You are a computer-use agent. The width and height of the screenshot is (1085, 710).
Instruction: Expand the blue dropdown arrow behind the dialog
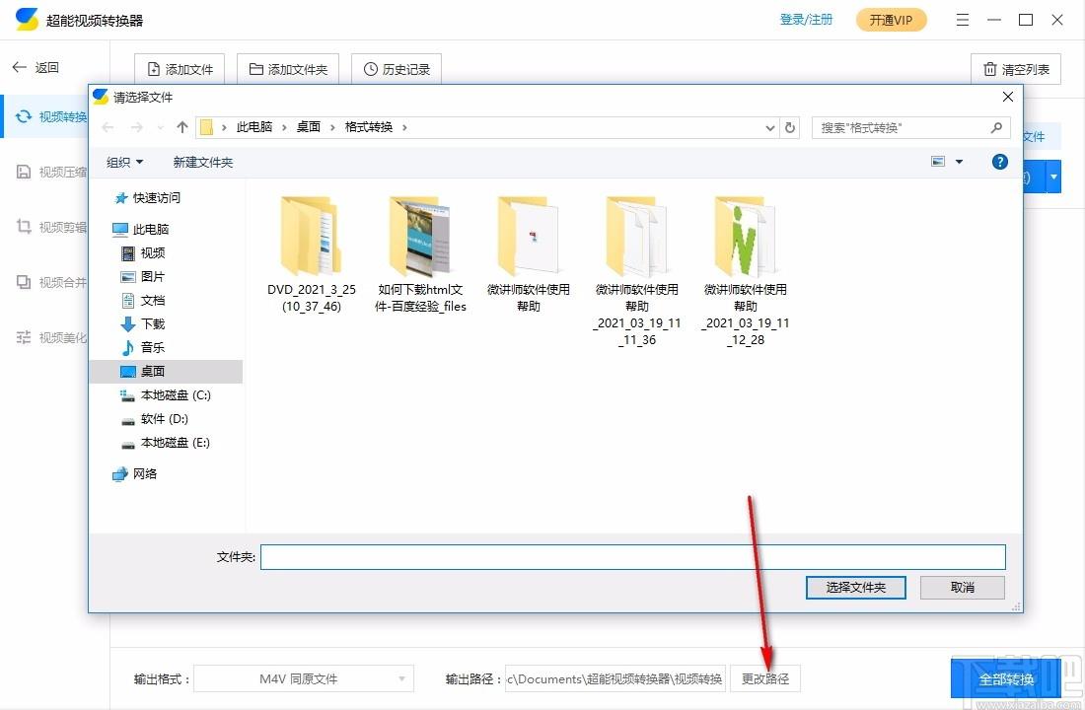click(1053, 177)
